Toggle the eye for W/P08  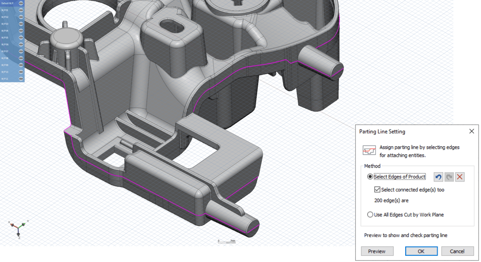tap(21, 58)
